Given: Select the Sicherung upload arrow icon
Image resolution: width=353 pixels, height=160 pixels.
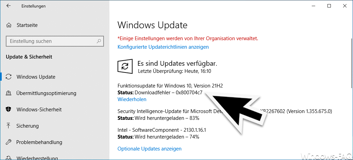Looking at the screenshot, I should [x=9, y=126].
